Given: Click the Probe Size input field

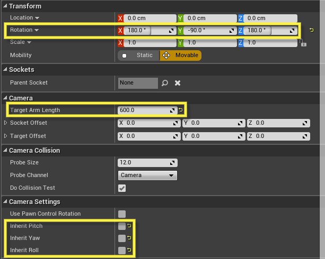Looking at the screenshot, I should pos(143,163).
